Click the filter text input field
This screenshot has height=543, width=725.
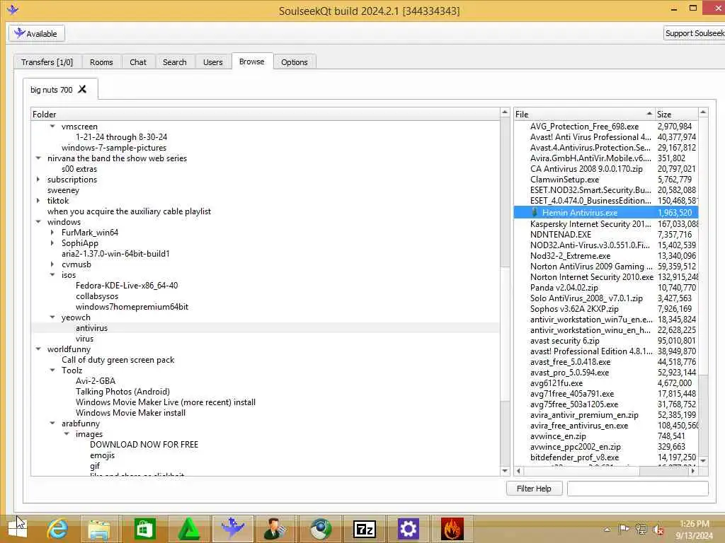point(638,489)
